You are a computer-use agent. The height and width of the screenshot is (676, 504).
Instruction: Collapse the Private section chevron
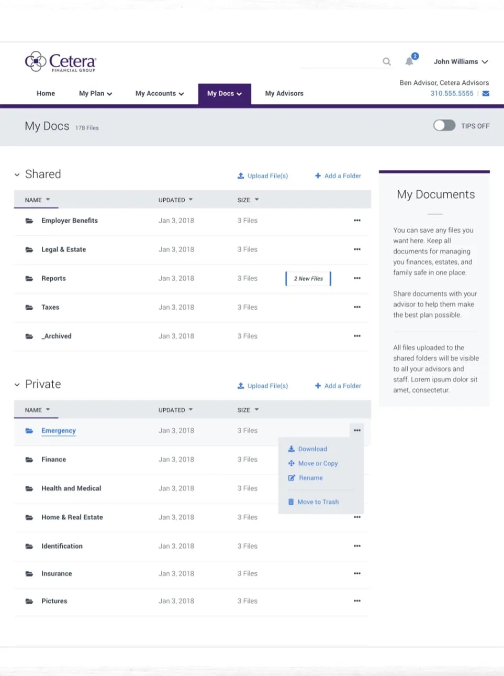click(17, 385)
